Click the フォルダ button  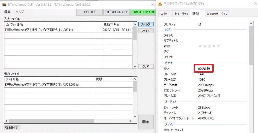point(146,24)
